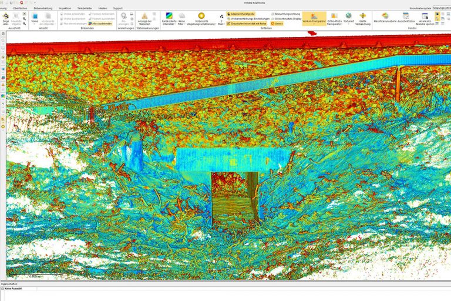
Task: Toggle Graustufen-Intensität mit Farbe
Action: 247,23
